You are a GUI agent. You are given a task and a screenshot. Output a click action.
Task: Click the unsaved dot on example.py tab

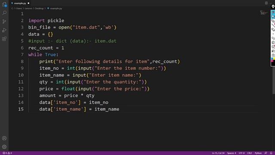[x=28, y=3]
